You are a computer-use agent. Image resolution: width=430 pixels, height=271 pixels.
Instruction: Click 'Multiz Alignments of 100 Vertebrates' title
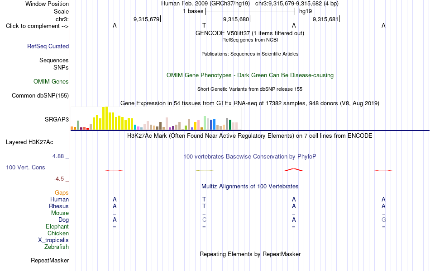pos(250,187)
